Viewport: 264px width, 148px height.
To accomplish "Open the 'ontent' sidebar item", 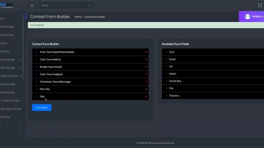I will coord(4,43).
